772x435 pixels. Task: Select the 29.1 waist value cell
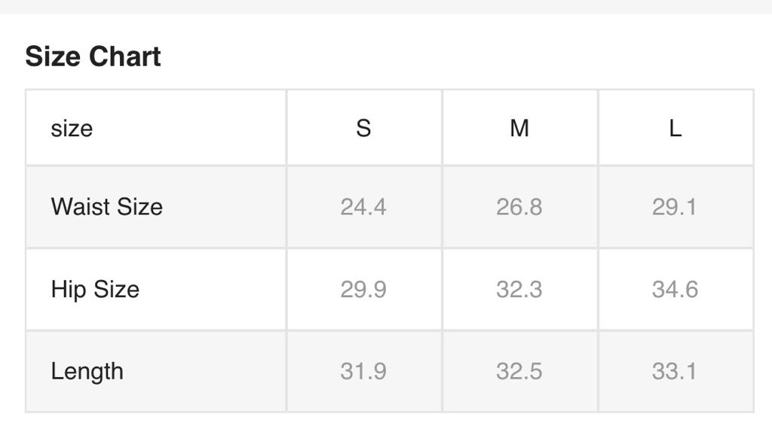click(675, 206)
